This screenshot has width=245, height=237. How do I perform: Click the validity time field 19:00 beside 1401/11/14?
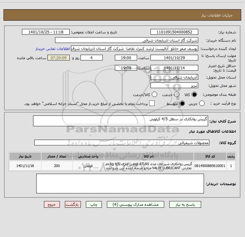pyautogui.click(x=126, y=68)
